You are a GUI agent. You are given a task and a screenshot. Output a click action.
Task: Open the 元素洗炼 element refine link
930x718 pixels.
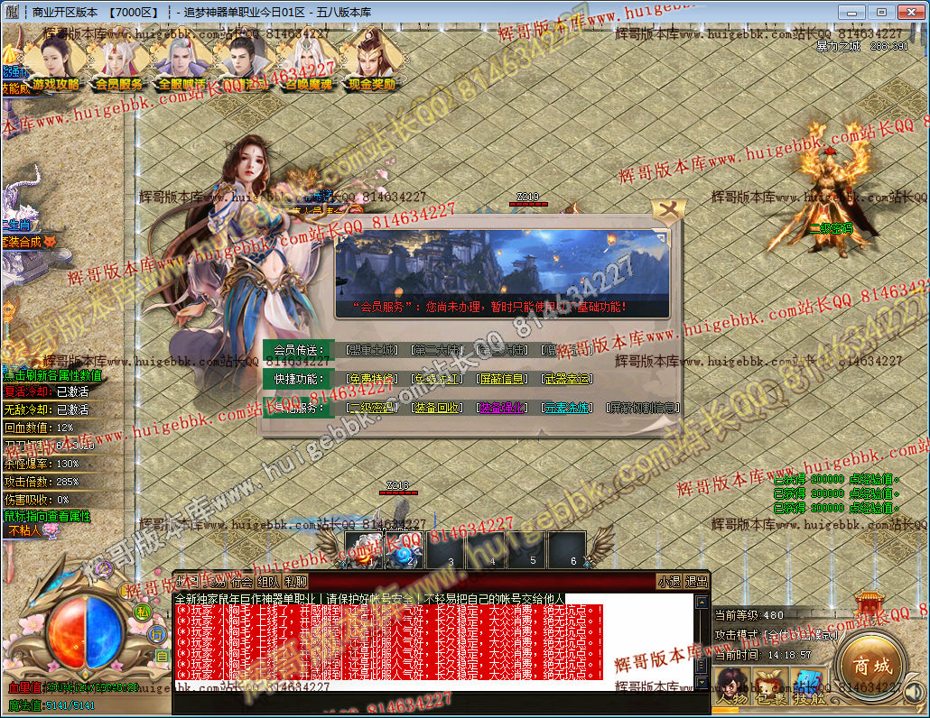click(x=567, y=408)
